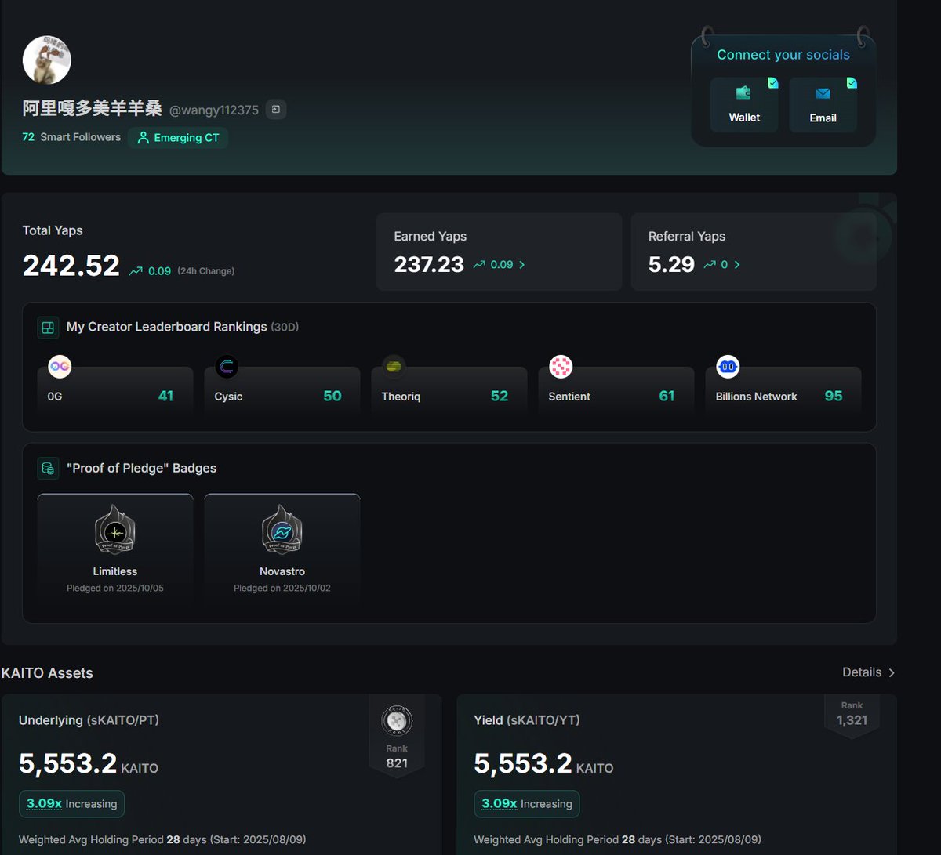Select the Email social connection card
941x855 pixels.
(x=823, y=105)
